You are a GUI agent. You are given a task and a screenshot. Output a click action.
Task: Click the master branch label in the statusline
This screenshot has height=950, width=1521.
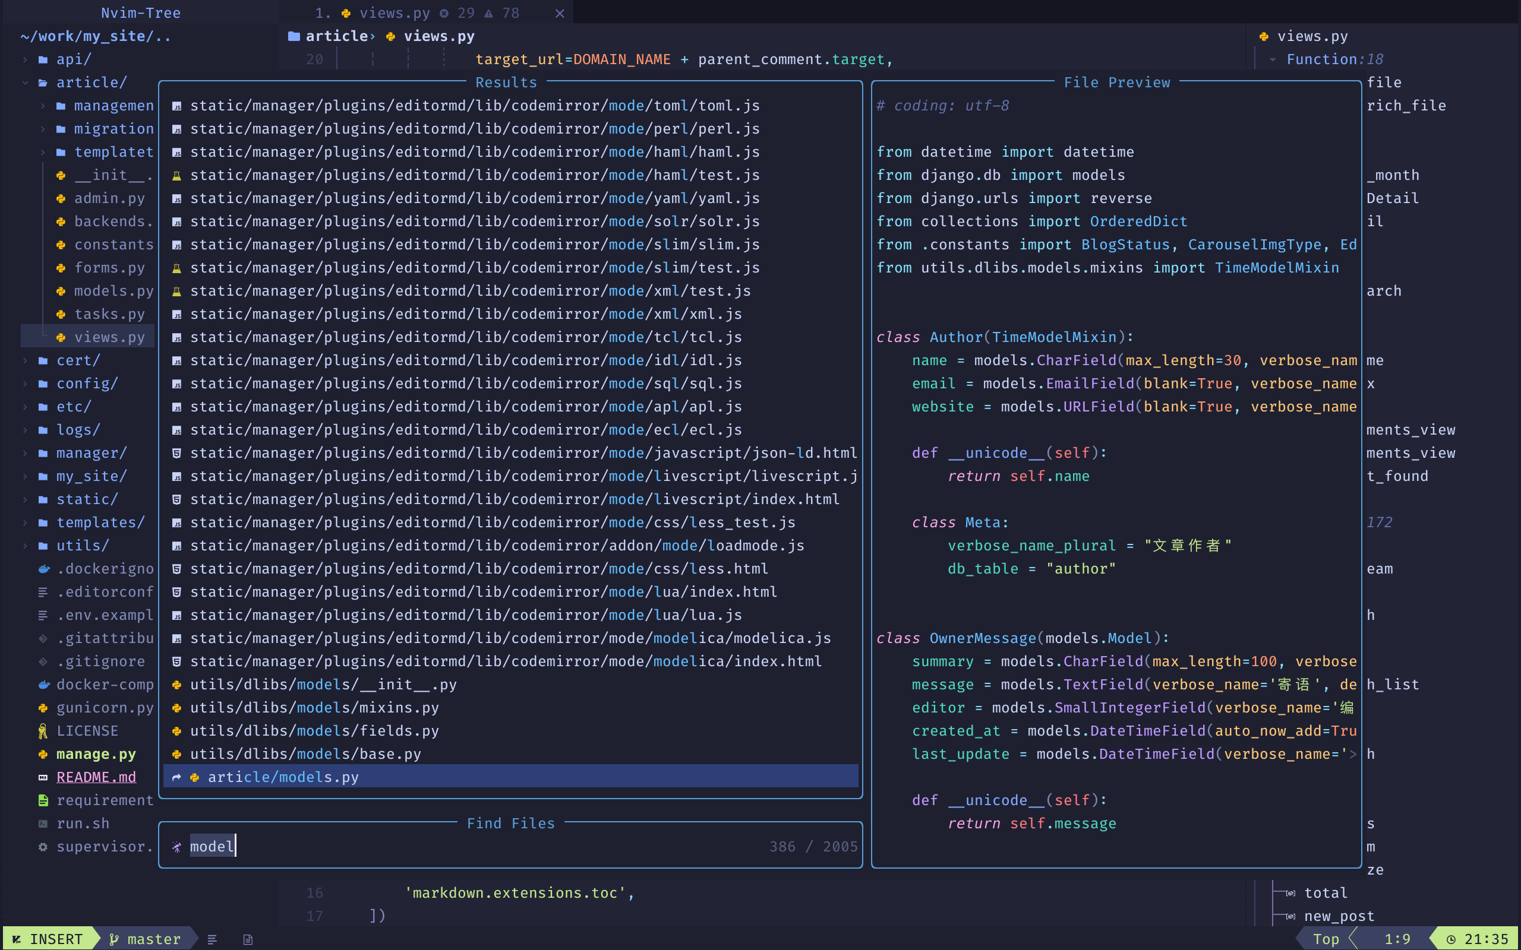(x=152, y=938)
